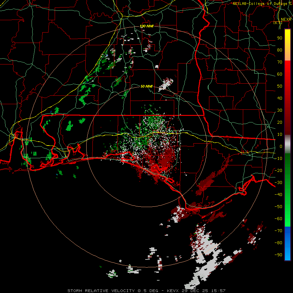The width and height of the screenshot is (293, 293).
Task: Select the 30 value on the velocity scale
Action: 280,110
